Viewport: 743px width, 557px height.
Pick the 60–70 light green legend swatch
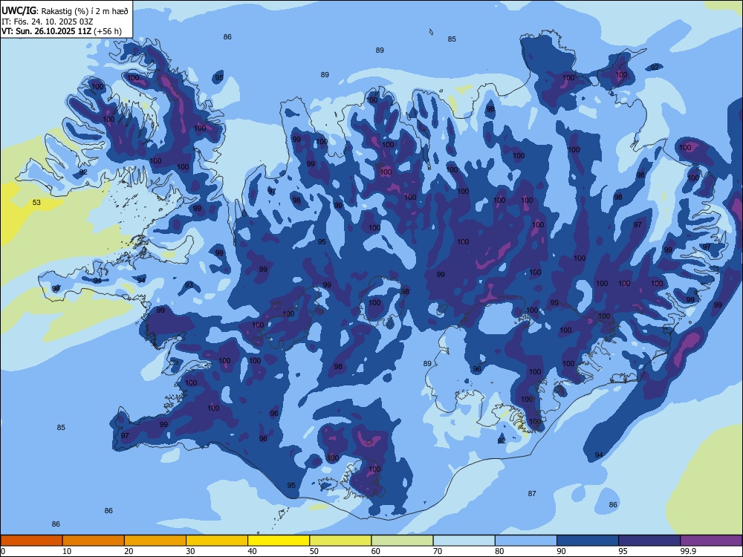point(402,541)
